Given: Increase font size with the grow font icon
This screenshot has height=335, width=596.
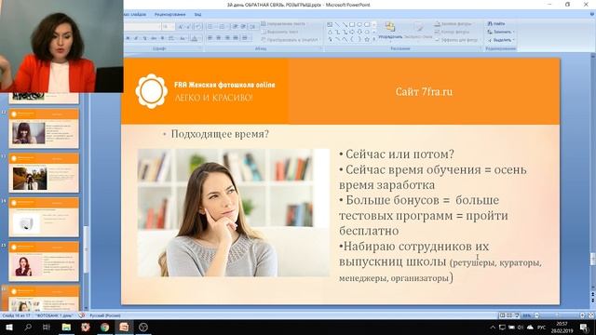Looking at the screenshot, I should [180, 27].
